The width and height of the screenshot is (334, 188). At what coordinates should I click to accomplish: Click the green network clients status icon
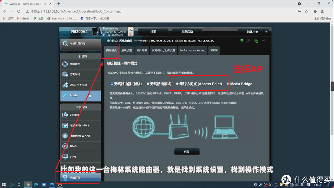click(256, 41)
